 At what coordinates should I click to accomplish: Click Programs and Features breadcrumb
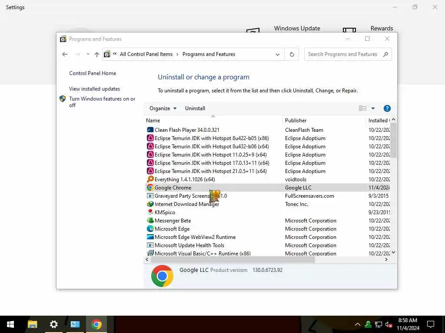point(209,54)
